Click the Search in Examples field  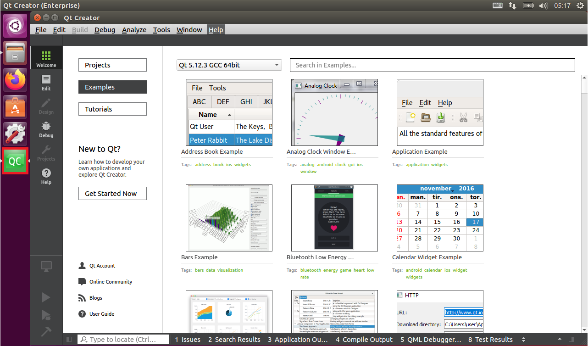pos(432,65)
